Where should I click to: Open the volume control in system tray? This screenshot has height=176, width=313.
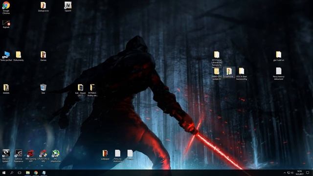point(292,173)
